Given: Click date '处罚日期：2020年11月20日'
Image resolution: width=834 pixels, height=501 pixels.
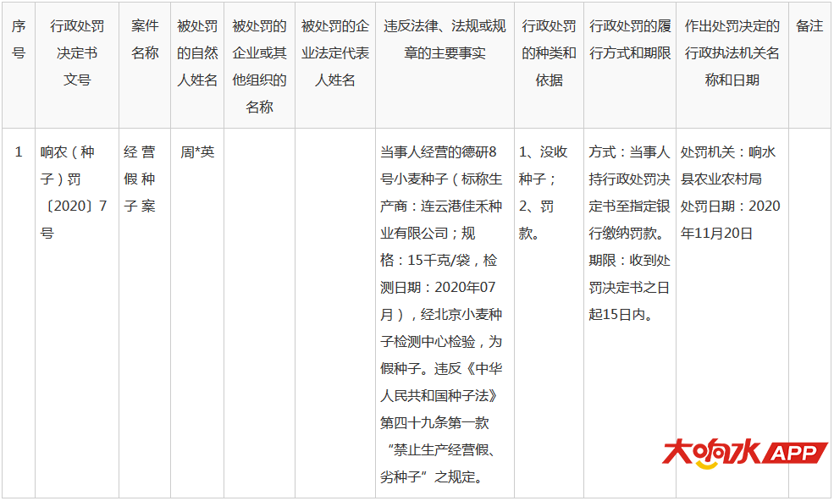Looking at the screenshot, I should [731, 220].
